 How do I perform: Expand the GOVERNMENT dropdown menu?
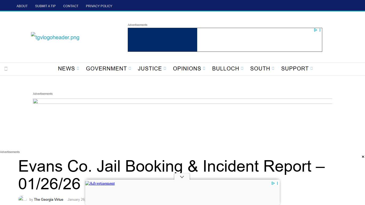pyautogui.click(x=130, y=69)
